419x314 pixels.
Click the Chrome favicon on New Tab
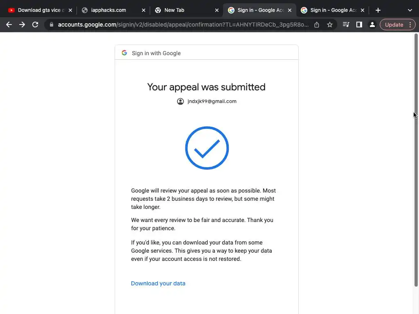coord(158,10)
